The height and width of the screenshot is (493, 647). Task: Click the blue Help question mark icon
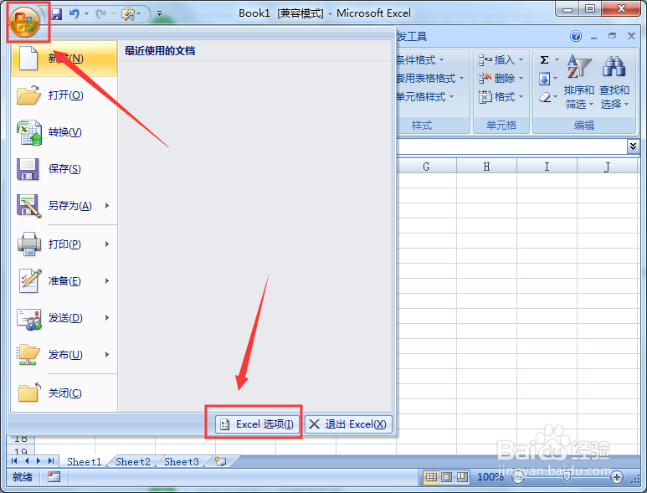click(x=576, y=36)
